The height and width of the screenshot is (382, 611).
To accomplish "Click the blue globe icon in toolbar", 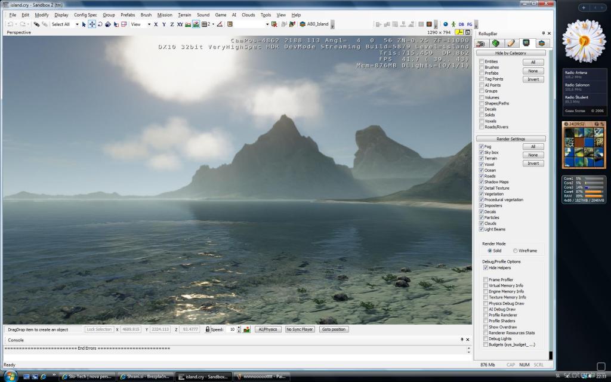I will (445, 24).
